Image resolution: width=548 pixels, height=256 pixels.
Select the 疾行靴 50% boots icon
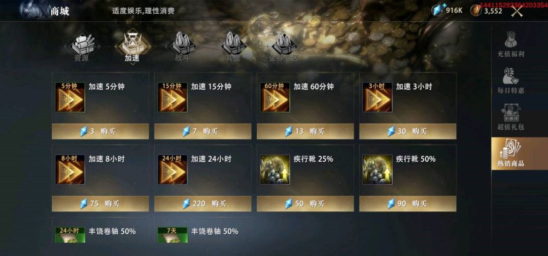377,169
